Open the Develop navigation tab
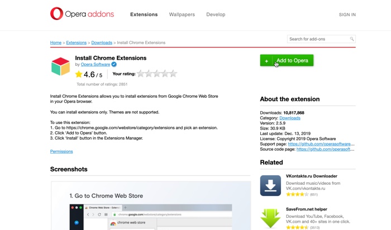The image size is (391, 230). point(216,15)
